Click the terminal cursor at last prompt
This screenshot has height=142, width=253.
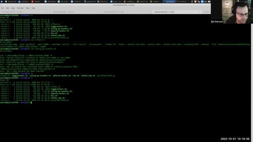(x=31, y=103)
